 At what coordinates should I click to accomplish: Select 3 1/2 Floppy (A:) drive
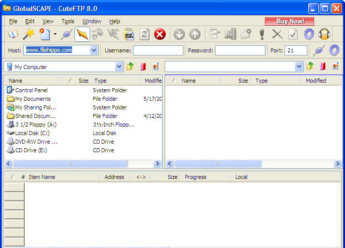[32, 125]
